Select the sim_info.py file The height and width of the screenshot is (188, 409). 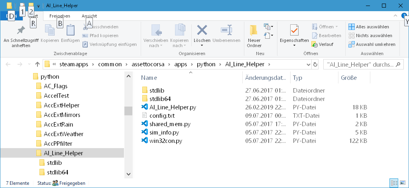point(164,133)
